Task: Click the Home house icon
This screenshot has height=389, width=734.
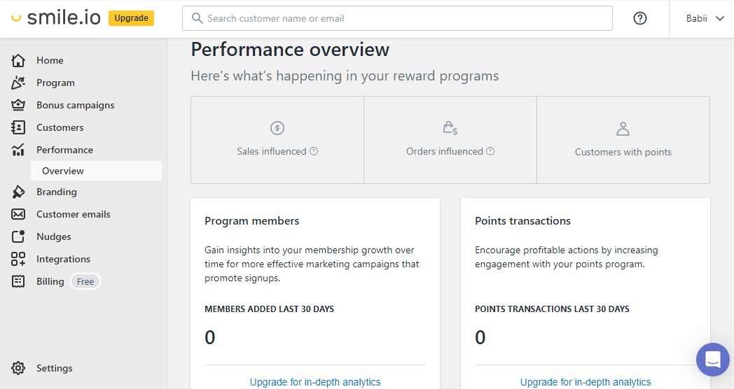Action: point(18,60)
